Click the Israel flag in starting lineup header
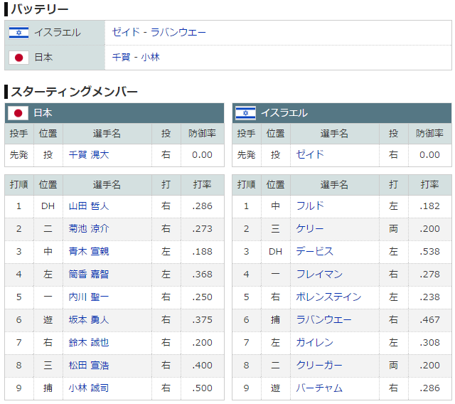The image size is (455, 404). (245, 113)
